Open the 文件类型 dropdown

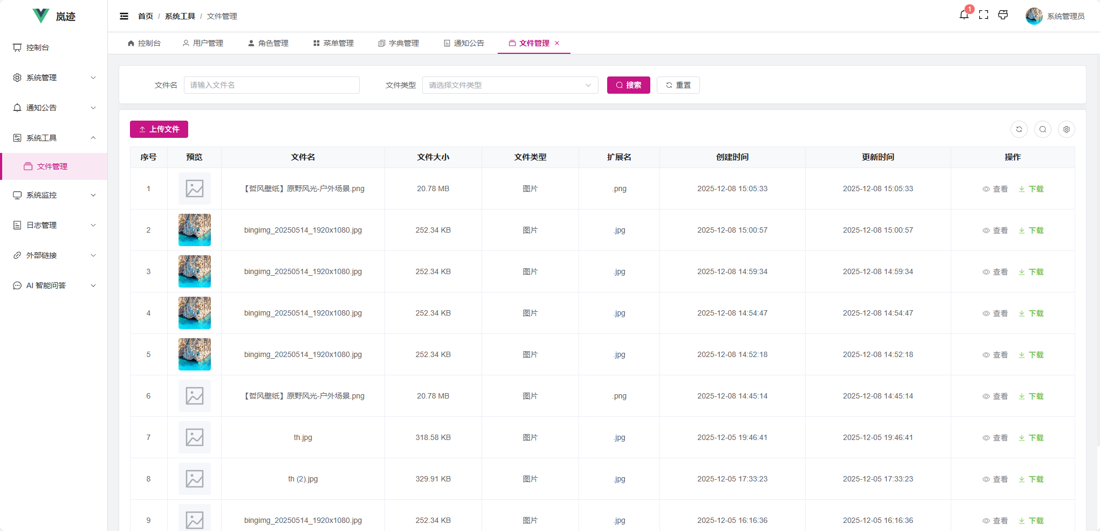[510, 85]
